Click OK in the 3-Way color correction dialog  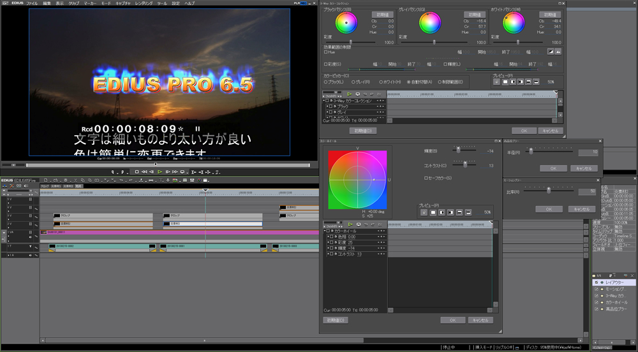pos(524,131)
